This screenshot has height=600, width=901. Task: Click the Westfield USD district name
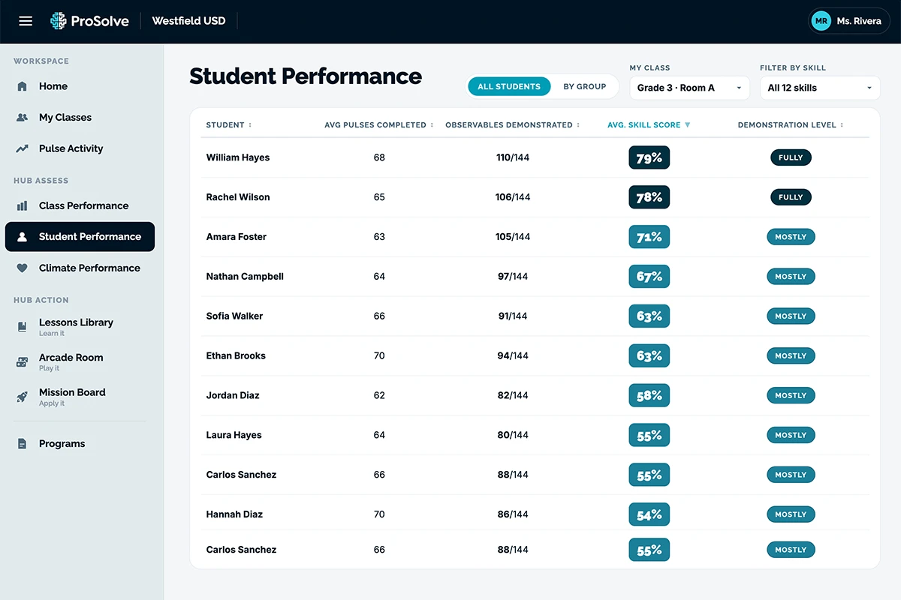tap(188, 21)
